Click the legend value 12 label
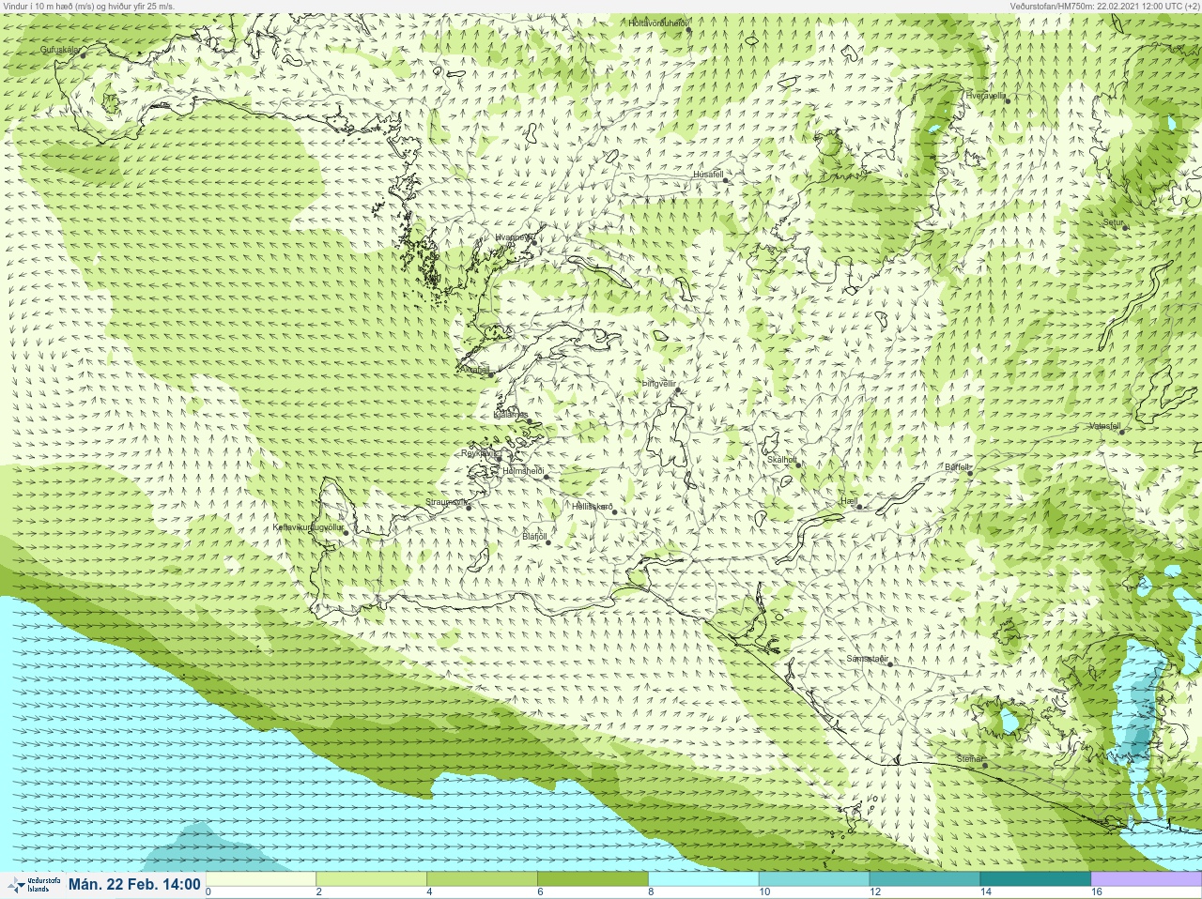 875,891
